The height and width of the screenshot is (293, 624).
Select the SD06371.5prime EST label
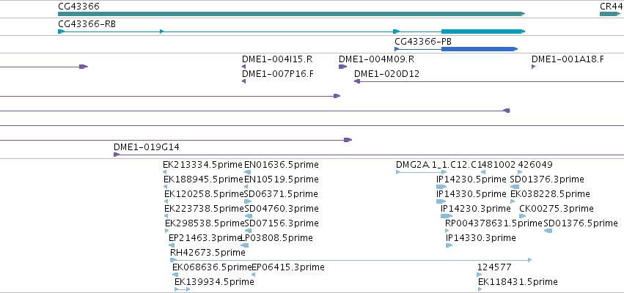[281, 194]
